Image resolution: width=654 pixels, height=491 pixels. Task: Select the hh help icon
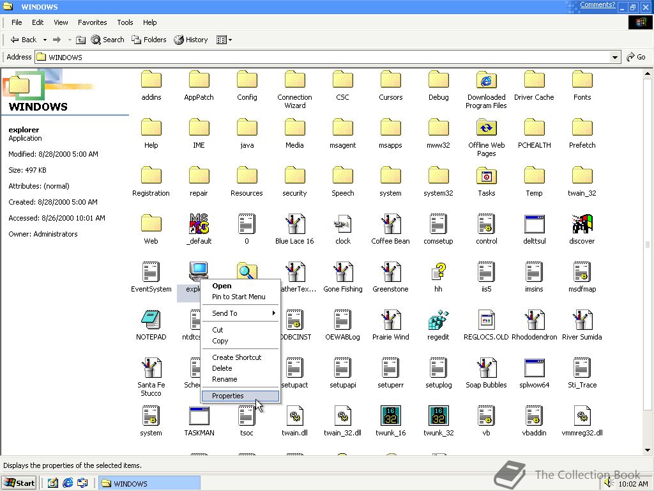(438, 272)
